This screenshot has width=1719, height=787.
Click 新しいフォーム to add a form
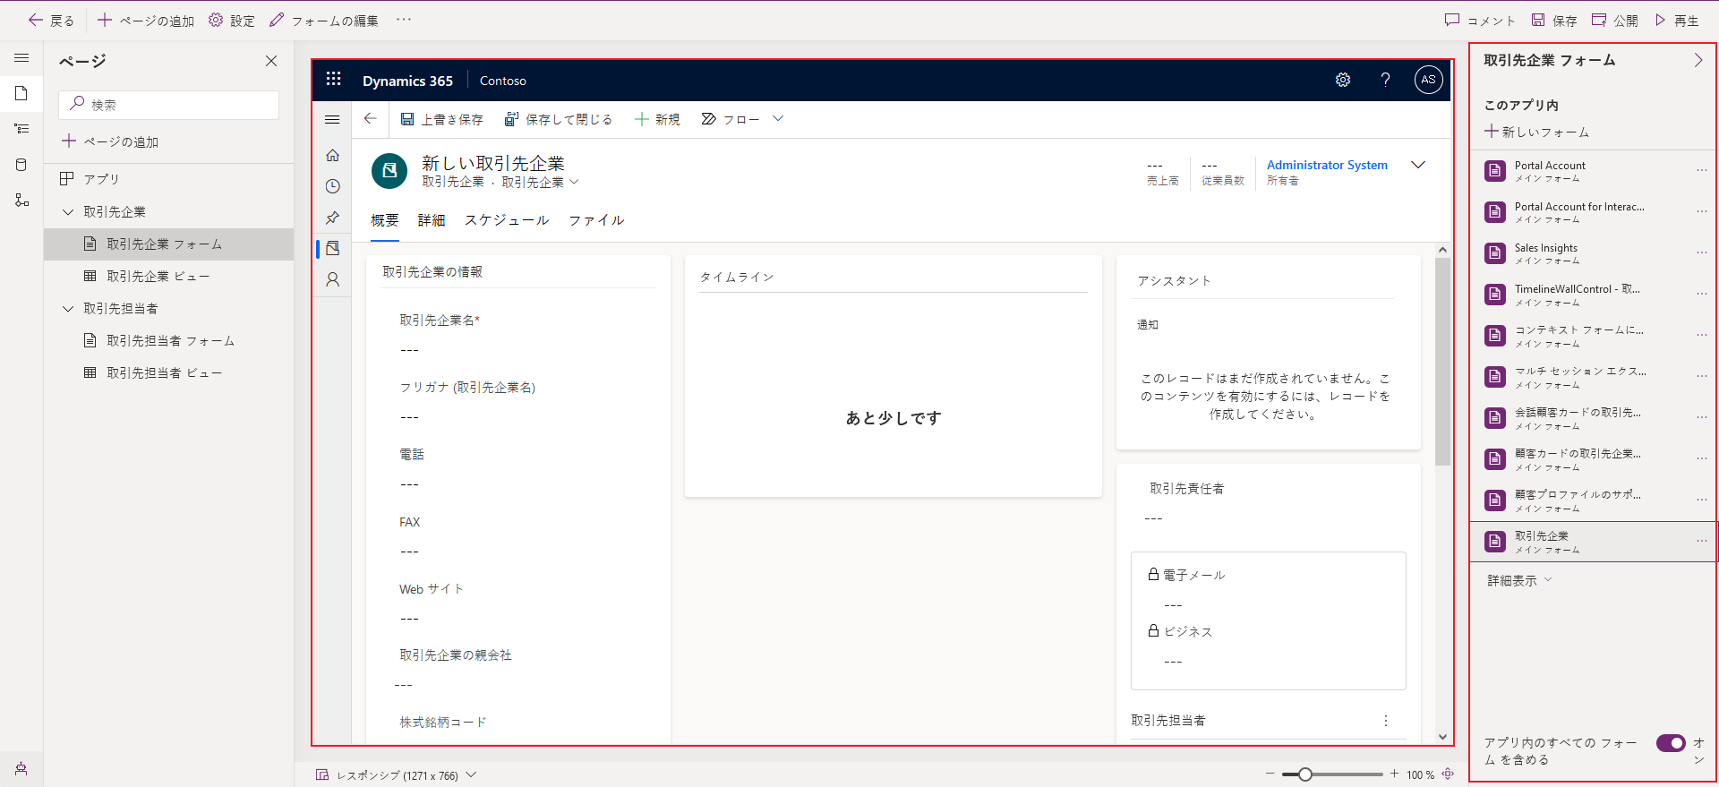(1537, 133)
